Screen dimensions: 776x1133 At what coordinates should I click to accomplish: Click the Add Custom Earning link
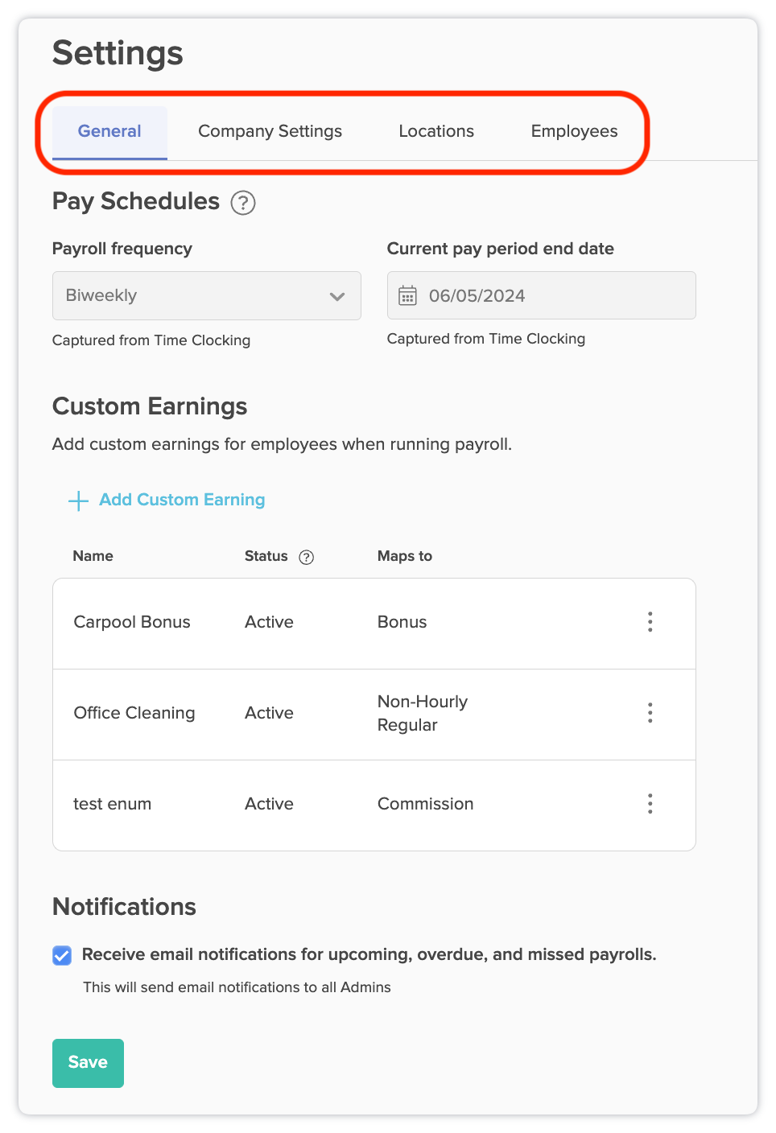tap(182, 500)
